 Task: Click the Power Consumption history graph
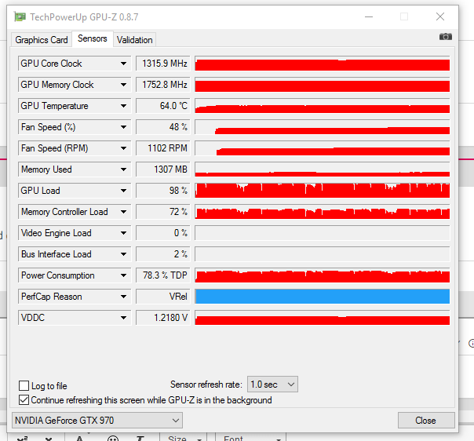(323, 275)
